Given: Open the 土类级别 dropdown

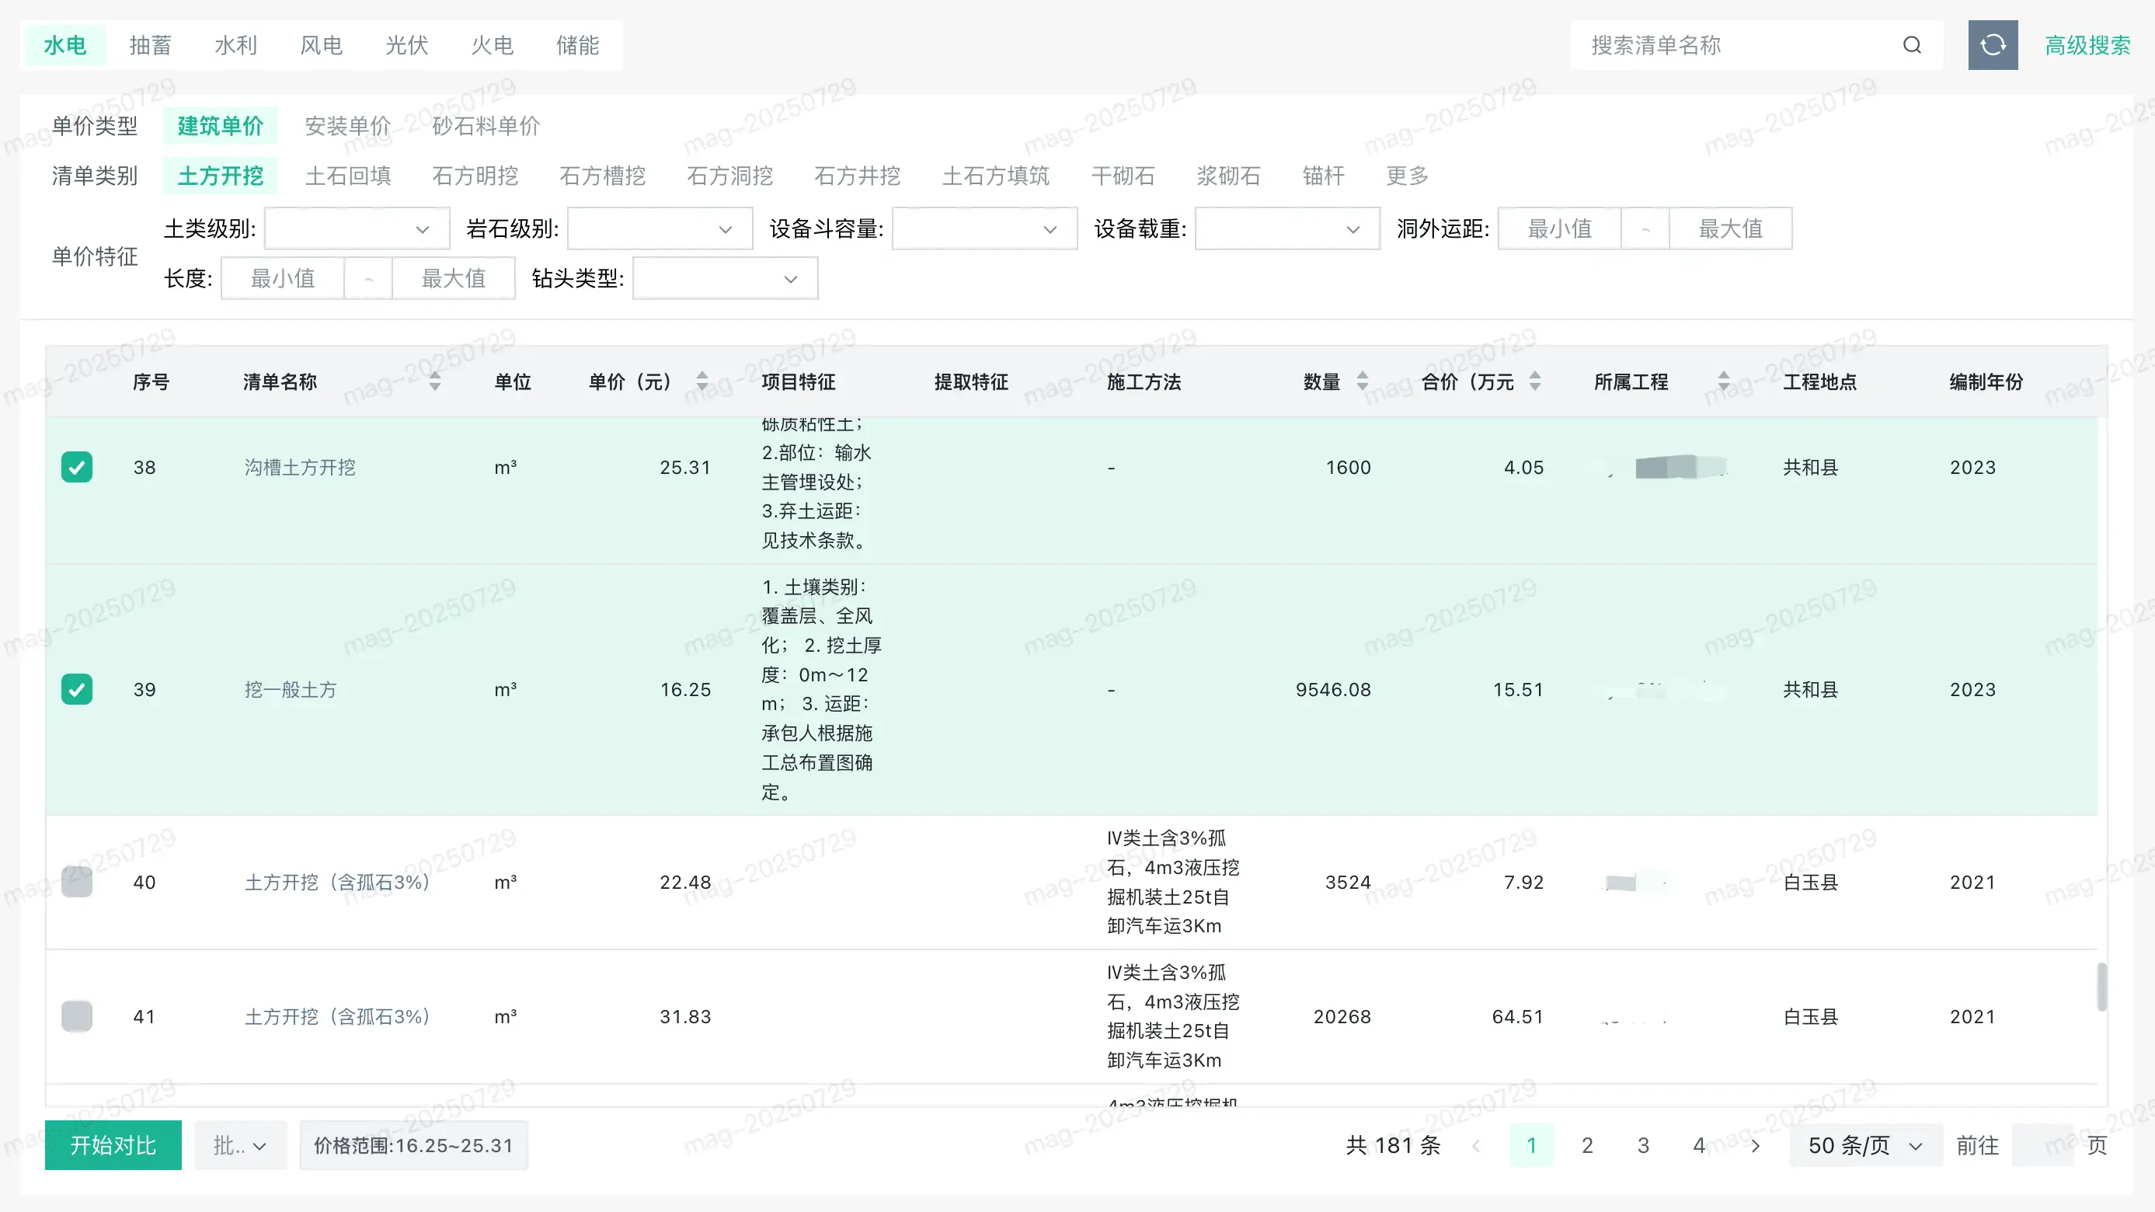Looking at the screenshot, I should [x=357, y=229].
